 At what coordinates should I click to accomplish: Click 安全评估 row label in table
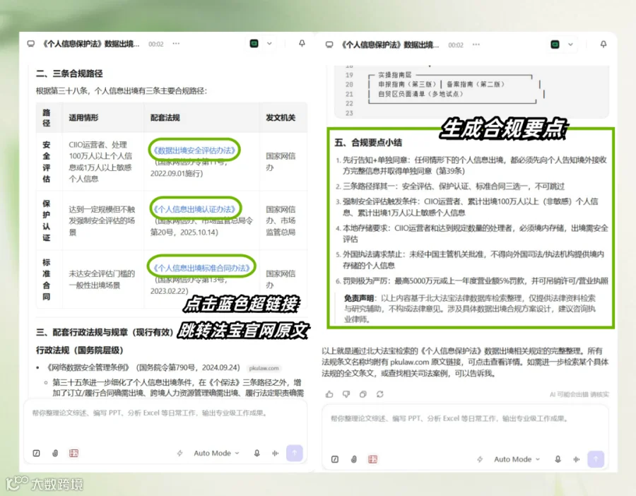tap(47, 161)
